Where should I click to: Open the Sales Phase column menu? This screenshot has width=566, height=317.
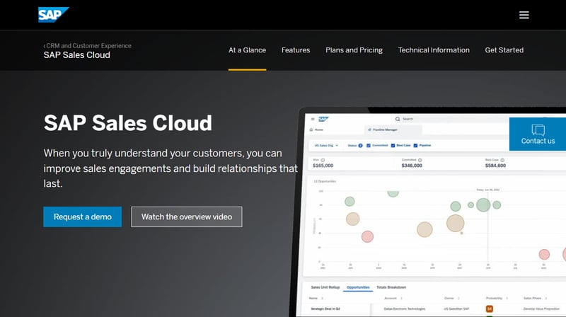coord(546,298)
